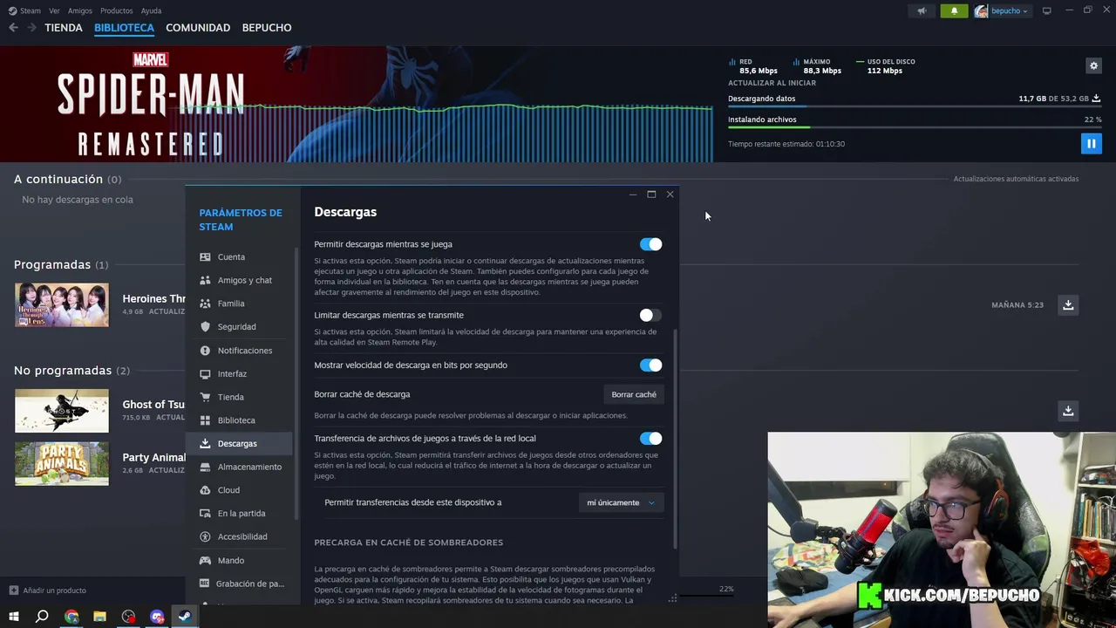Click Actualizaciones automáticas activadas text
Screen dimensions: 1116x628
click(1016, 179)
